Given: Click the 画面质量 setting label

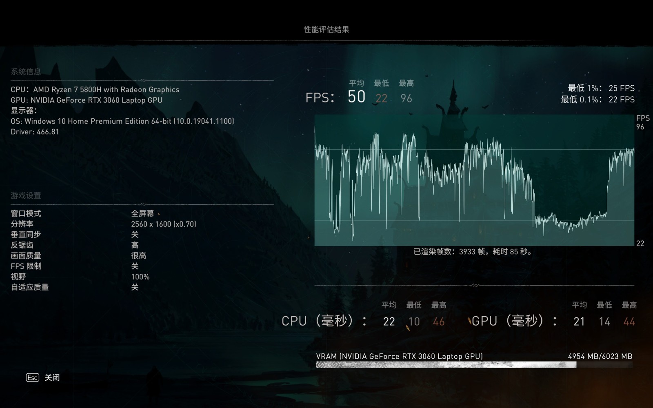Looking at the screenshot, I should (x=26, y=256).
